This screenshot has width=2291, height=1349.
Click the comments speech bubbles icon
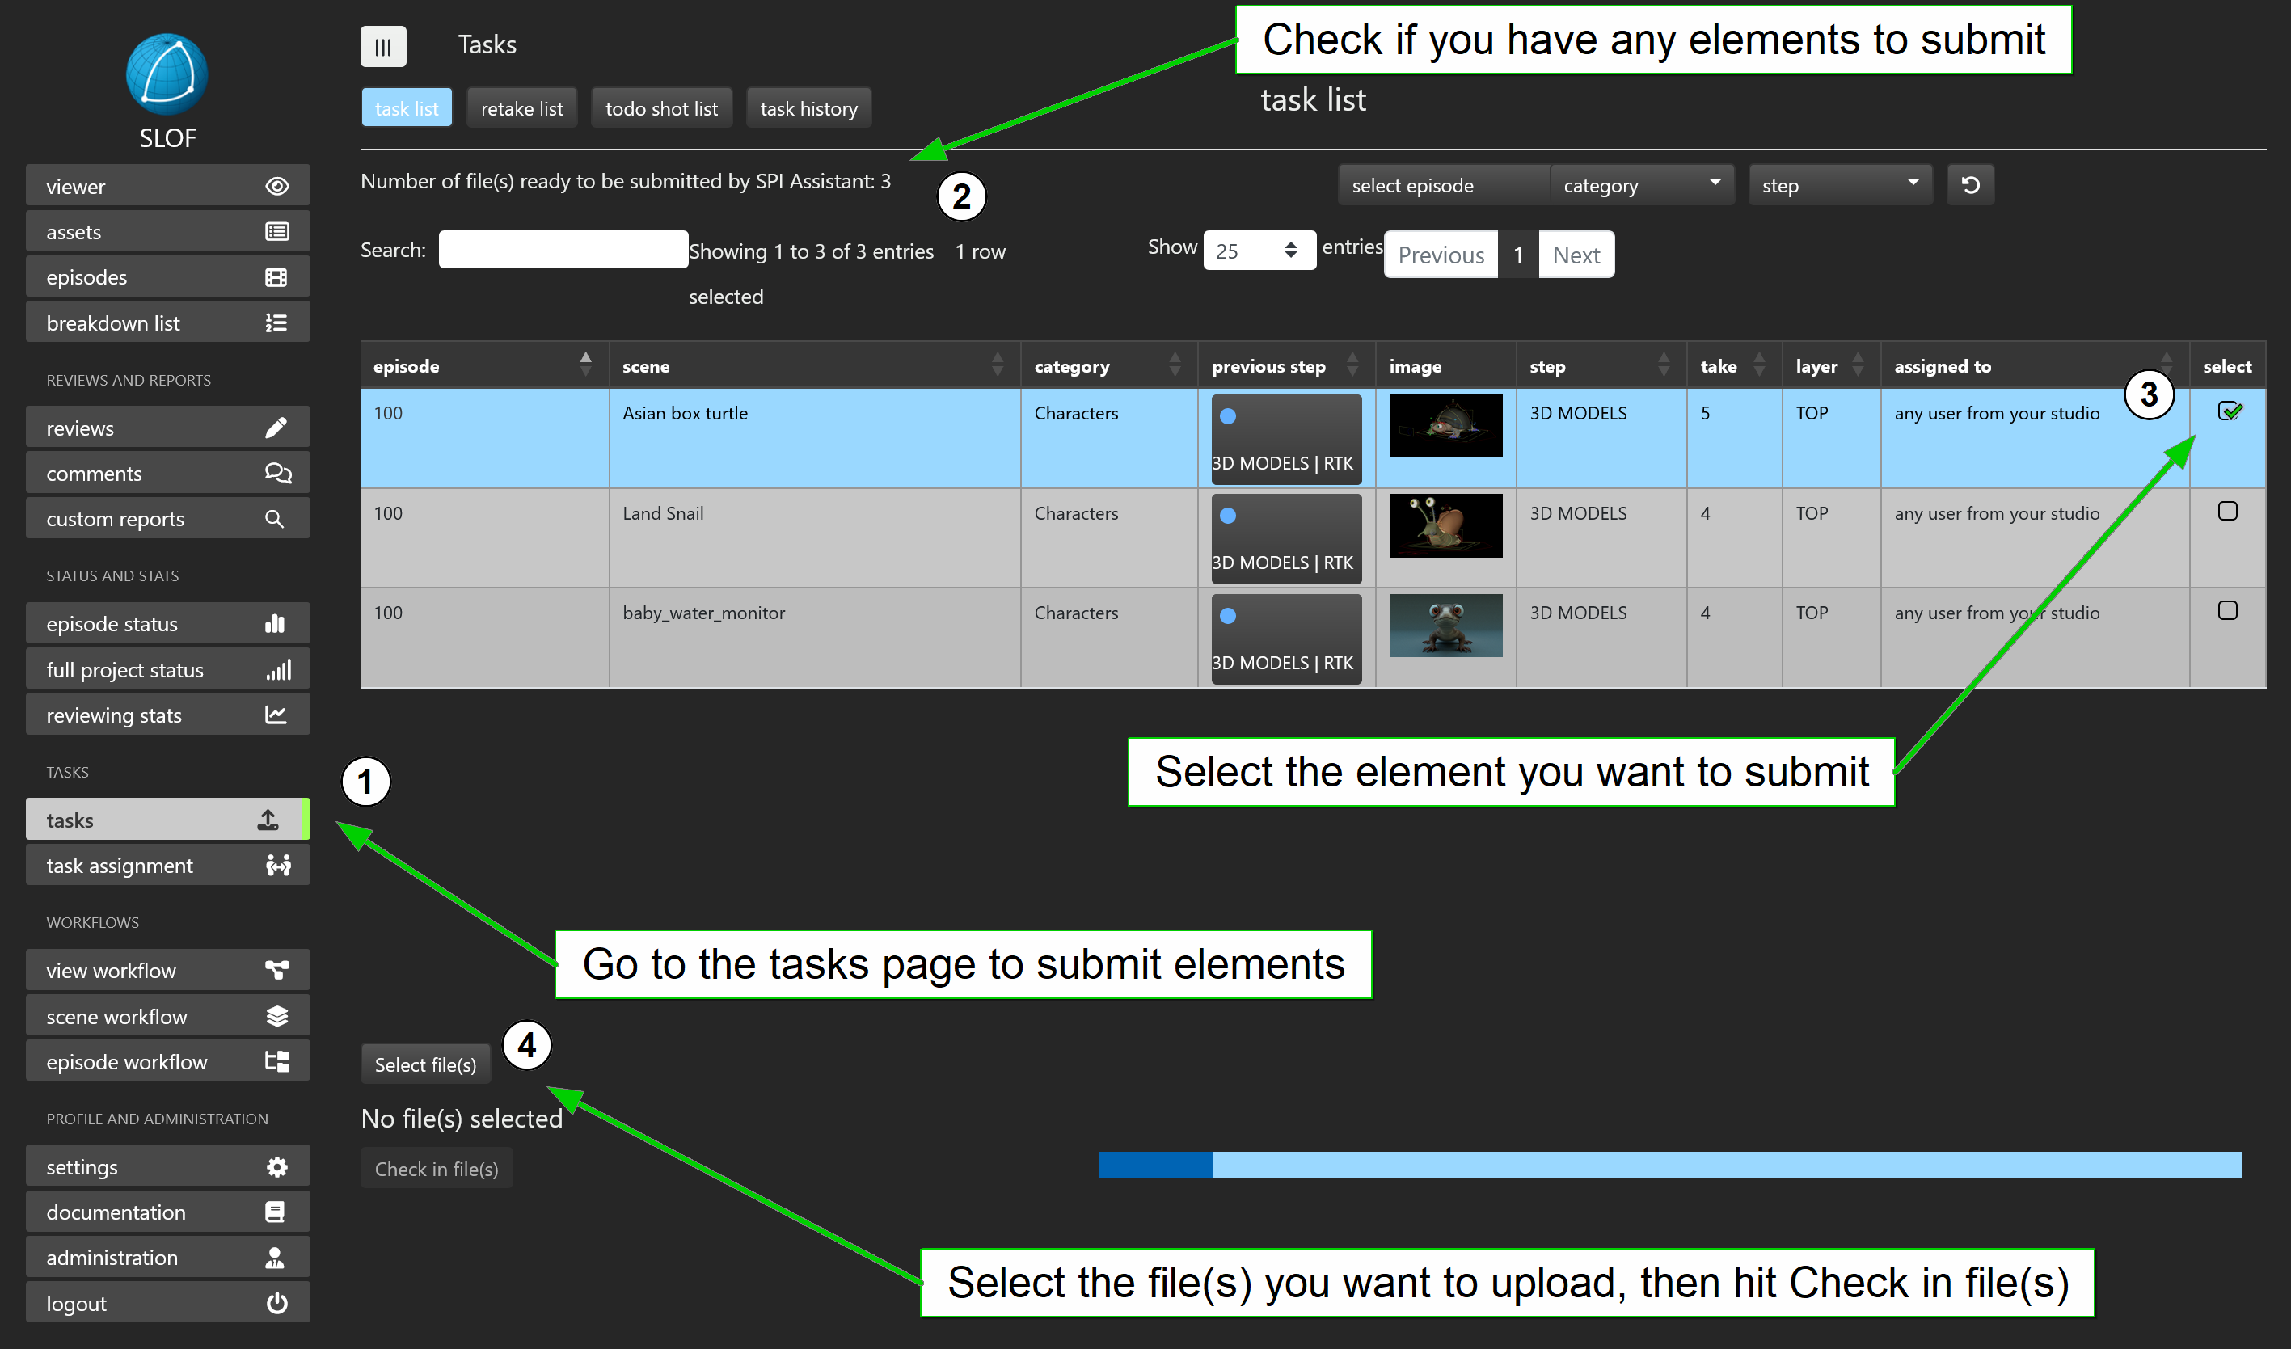(276, 474)
